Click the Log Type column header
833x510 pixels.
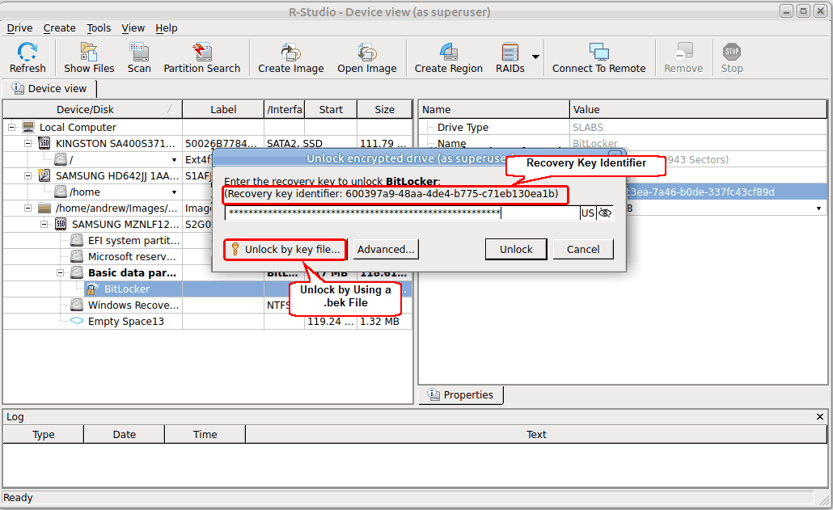coord(44,435)
